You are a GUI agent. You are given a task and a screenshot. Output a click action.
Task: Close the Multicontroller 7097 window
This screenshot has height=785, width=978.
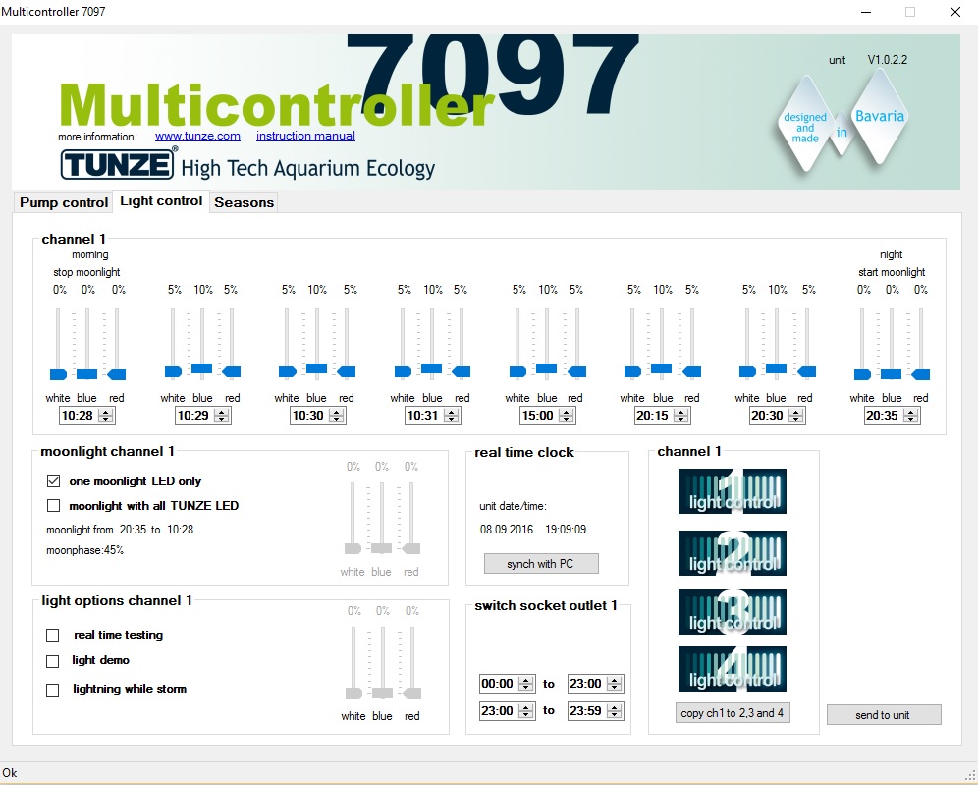coord(954,12)
